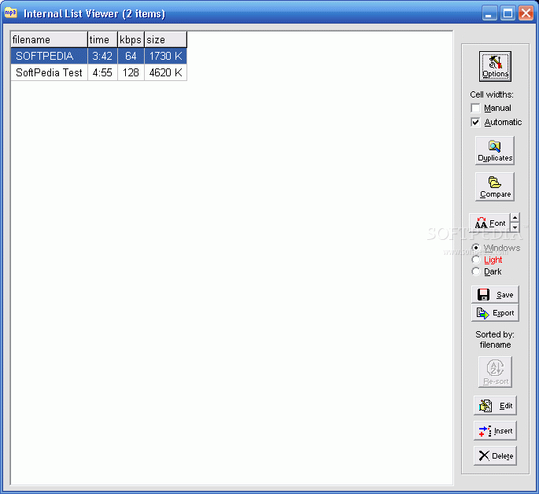Export the list with Export
This screenshot has height=494, width=539.
pyautogui.click(x=495, y=312)
